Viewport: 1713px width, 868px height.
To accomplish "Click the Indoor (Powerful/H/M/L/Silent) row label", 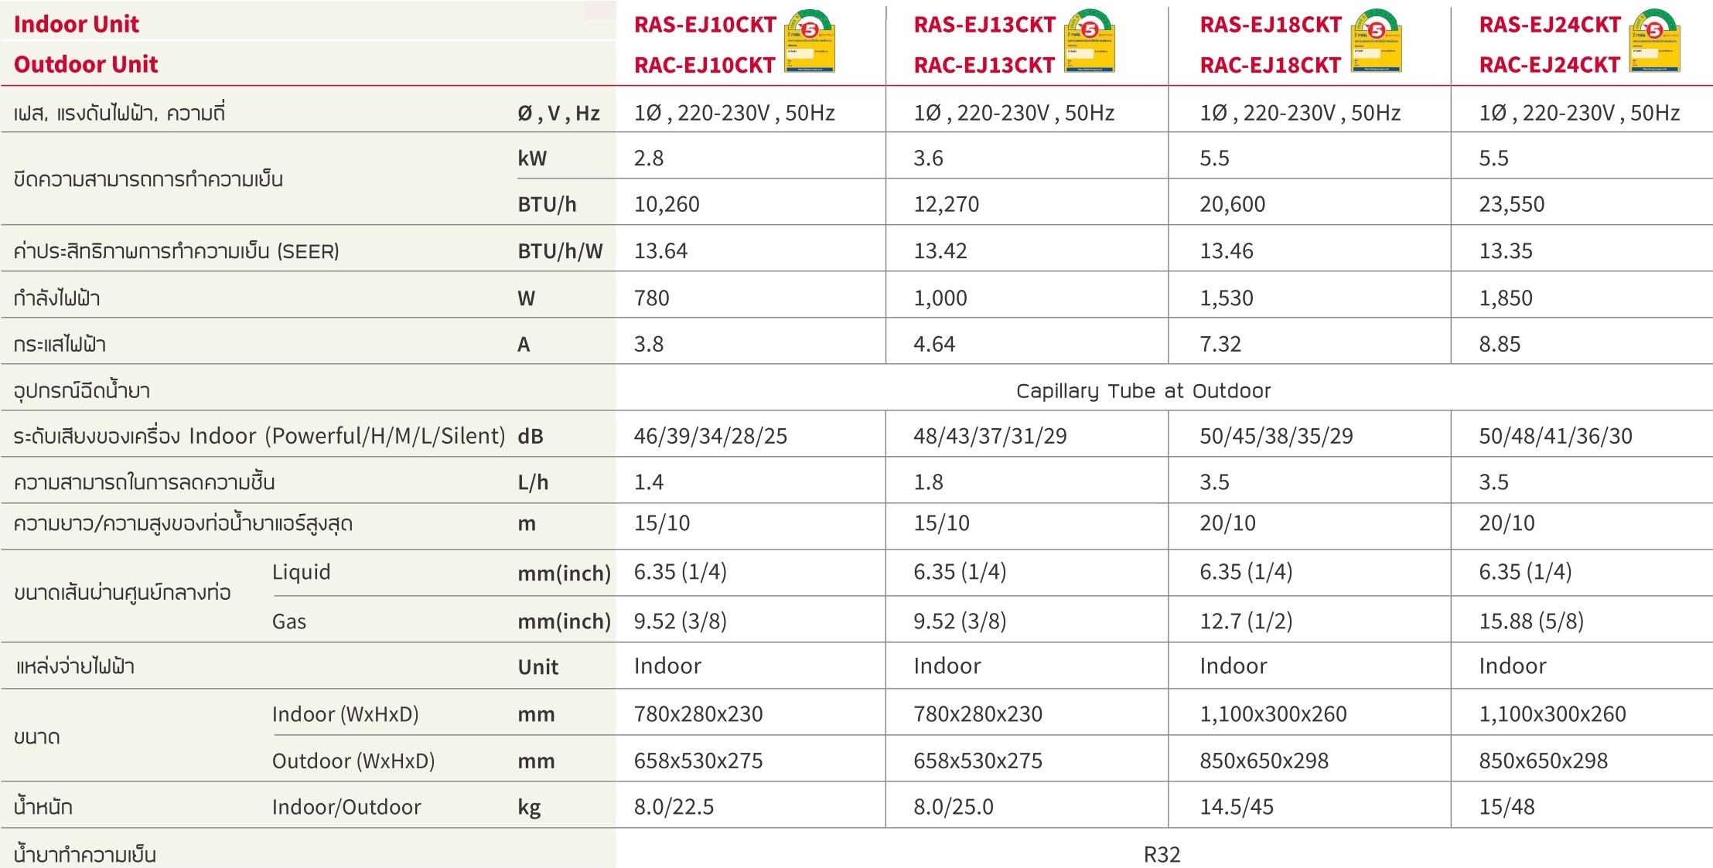I will tap(259, 437).
